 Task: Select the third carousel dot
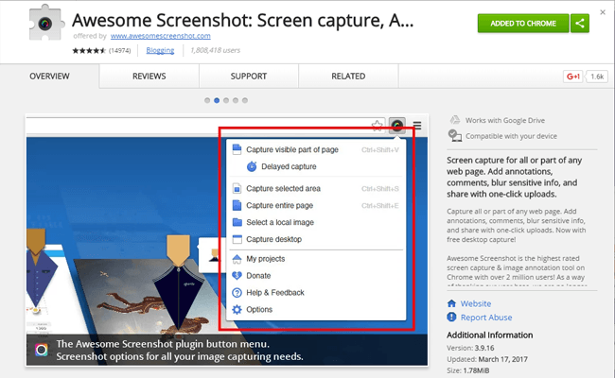click(226, 100)
